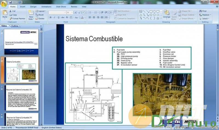
Task: Toggle Text Shadow formatting
Action: click(x=67, y=17)
